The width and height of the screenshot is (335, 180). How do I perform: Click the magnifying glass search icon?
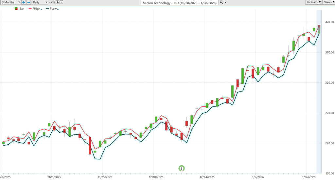(221, 2)
